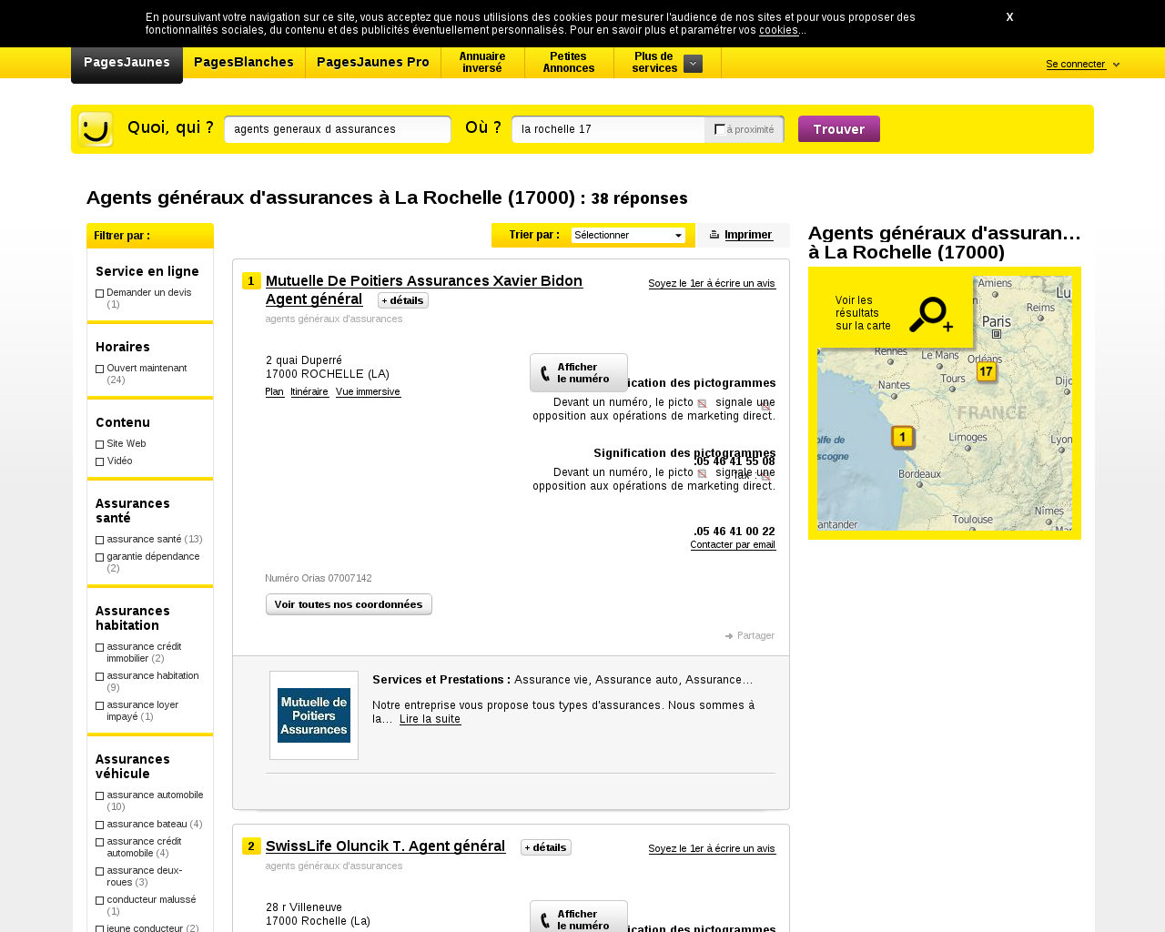Open Petites Annonces tab

[x=569, y=63]
